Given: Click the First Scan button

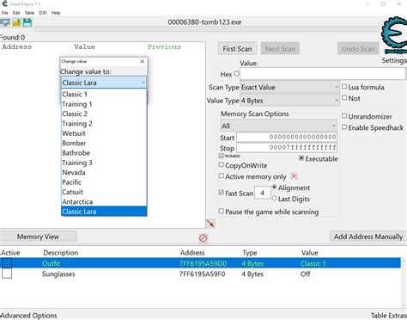Looking at the screenshot, I should (x=237, y=49).
